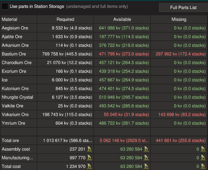The width and height of the screenshot is (208, 170).
Task: Click the truncated Manufacturing... label
Action: tap(17, 158)
